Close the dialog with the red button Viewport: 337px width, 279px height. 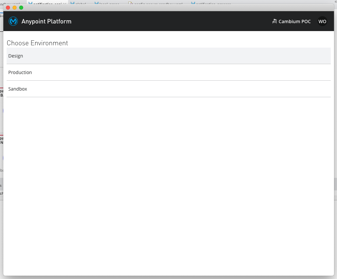click(8, 8)
